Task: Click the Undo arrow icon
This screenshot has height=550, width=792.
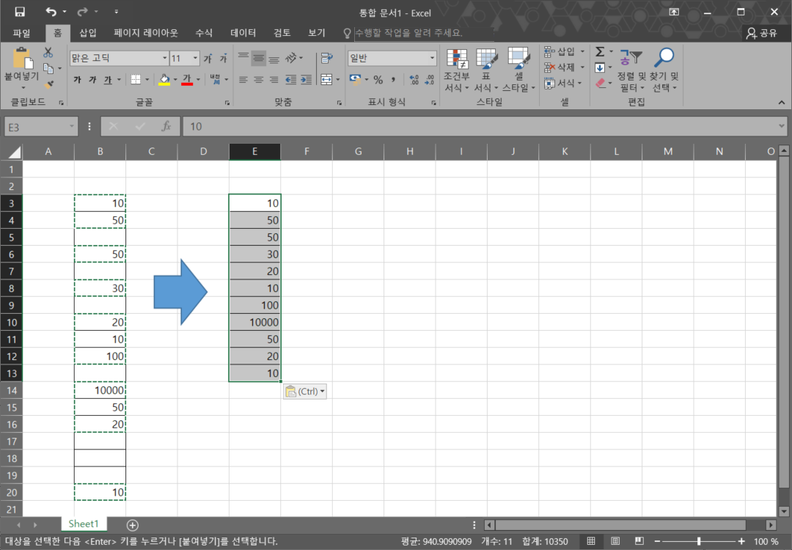Action: coord(51,12)
